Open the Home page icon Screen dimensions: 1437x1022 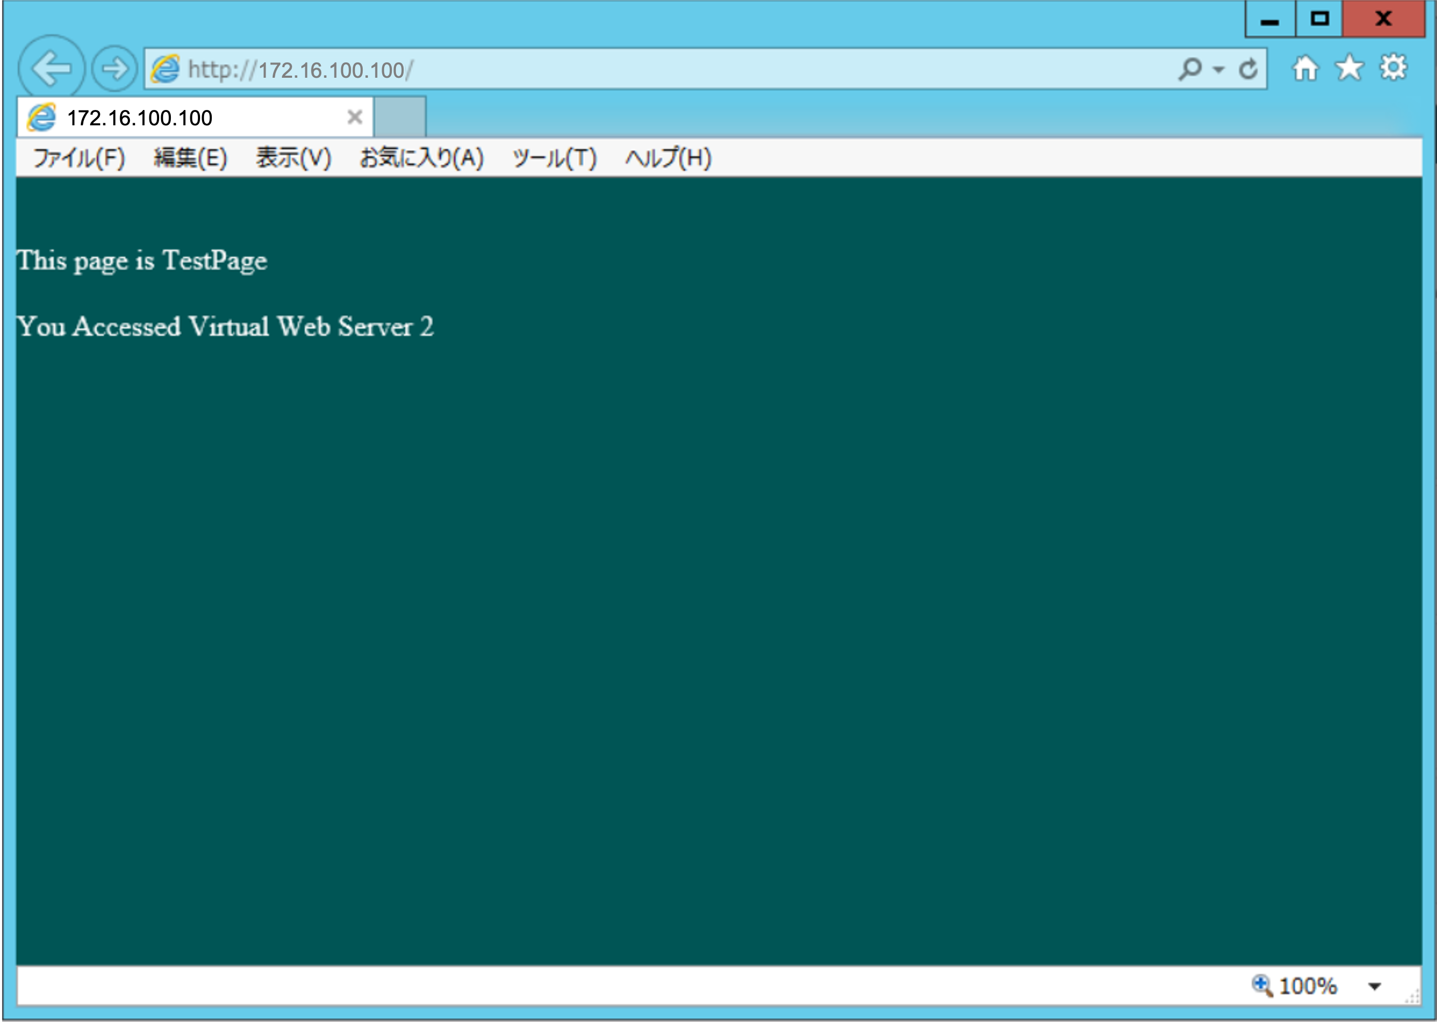pos(1305,68)
